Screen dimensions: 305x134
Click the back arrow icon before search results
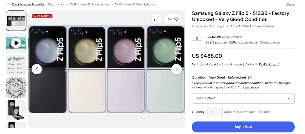[8, 5]
